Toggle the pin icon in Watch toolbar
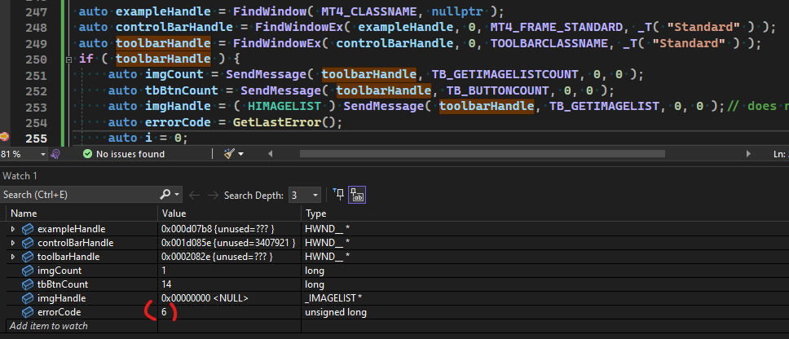The width and height of the screenshot is (789, 339). (x=339, y=195)
